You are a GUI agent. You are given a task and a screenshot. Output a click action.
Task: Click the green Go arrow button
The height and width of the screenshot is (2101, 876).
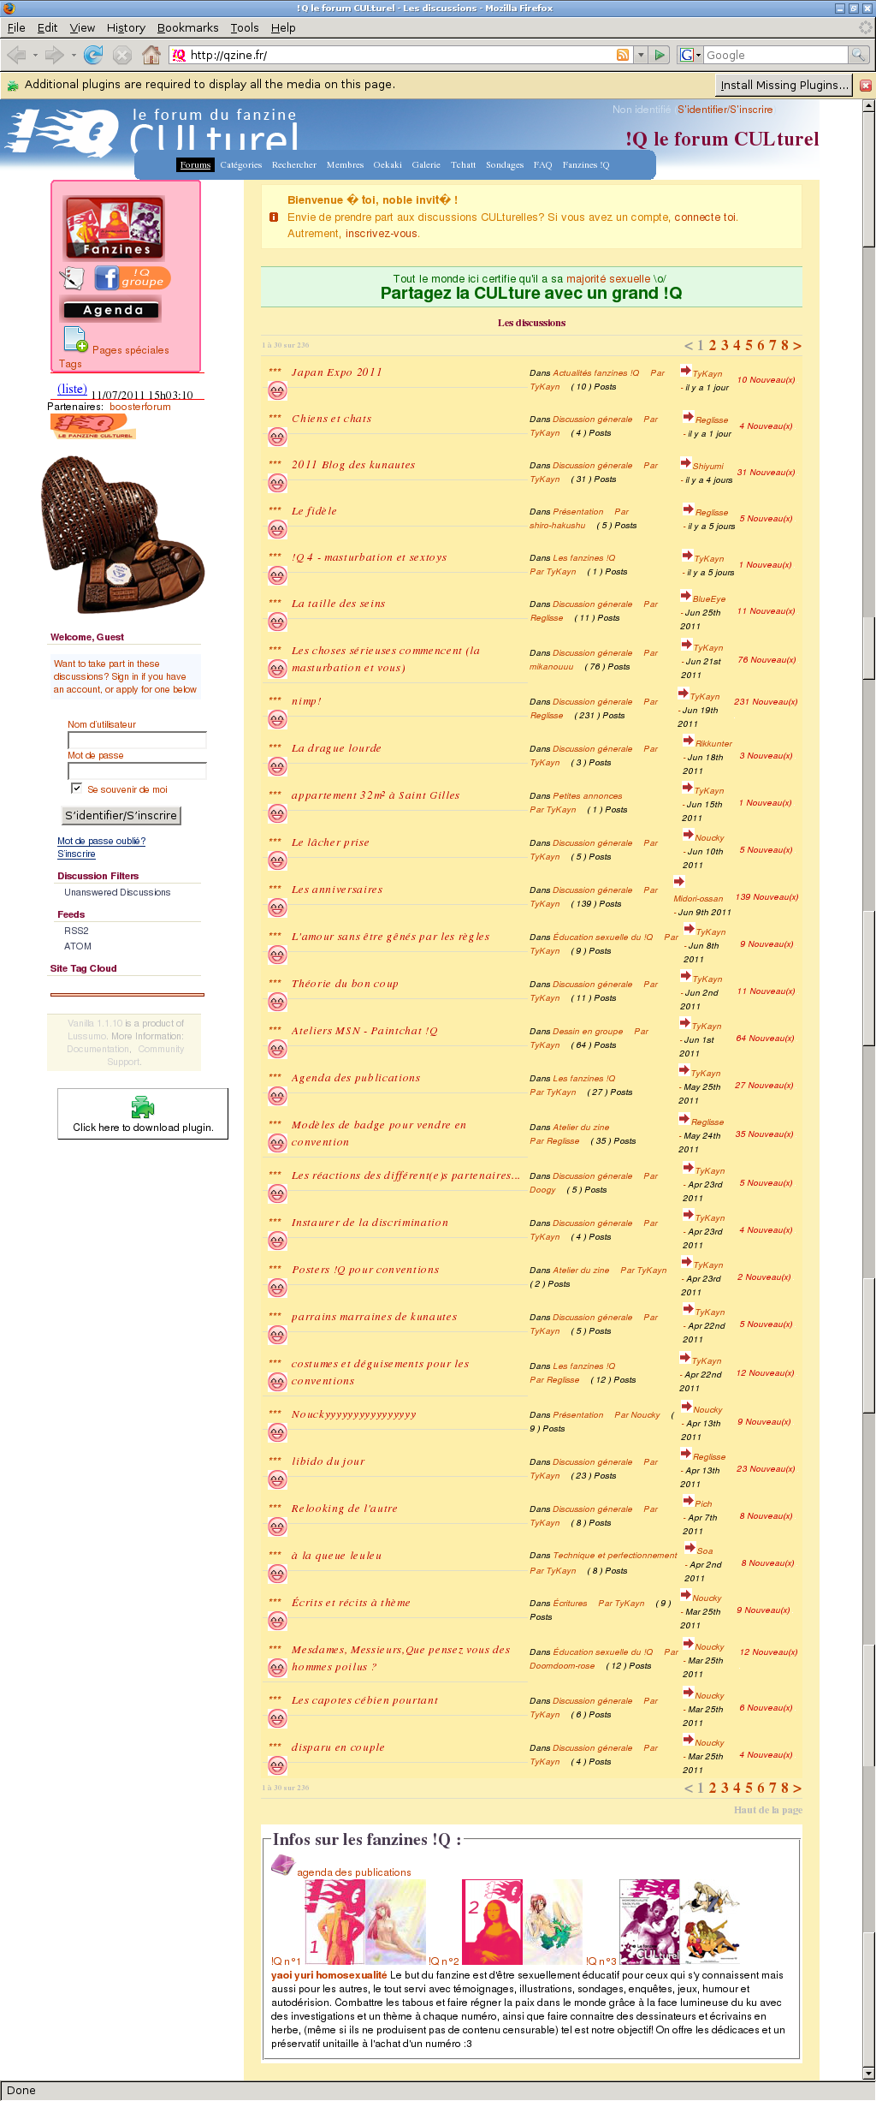[660, 55]
